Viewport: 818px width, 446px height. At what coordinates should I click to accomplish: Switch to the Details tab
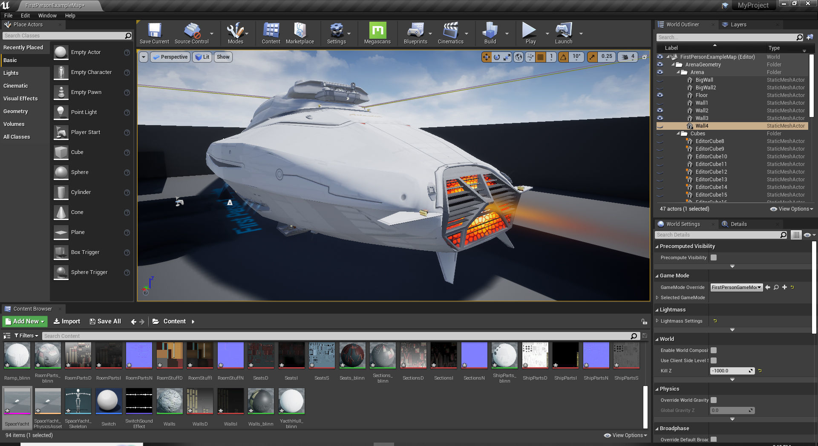click(739, 224)
